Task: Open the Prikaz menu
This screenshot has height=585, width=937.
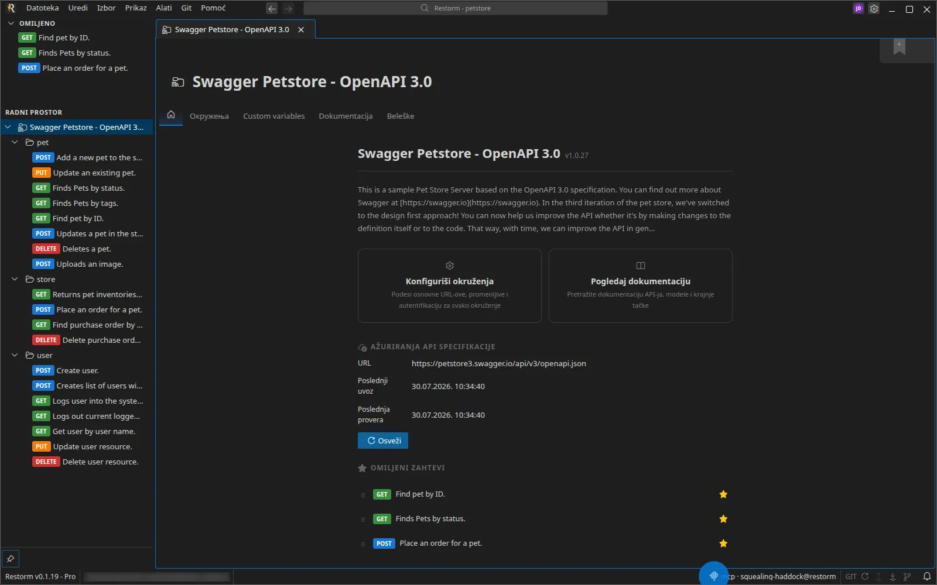Action: pyautogui.click(x=136, y=8)
